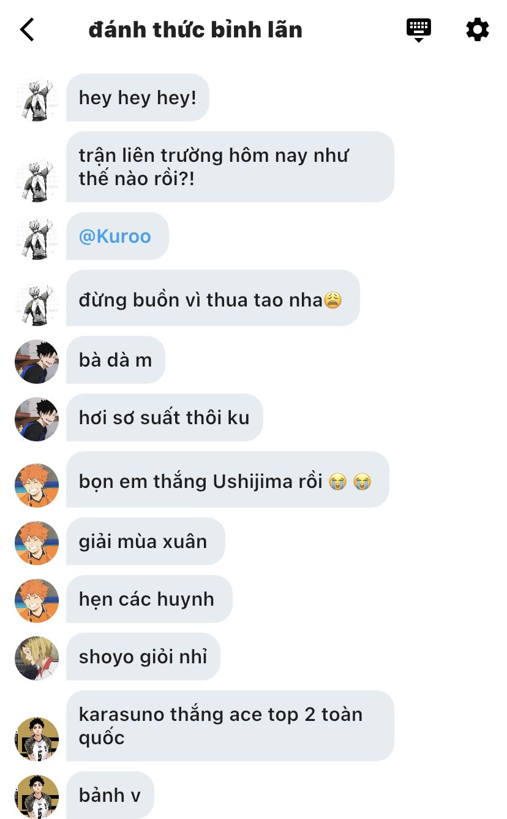
Task: Tap avatar beside 'hey hey hey!' message
Action: point(37,100)
